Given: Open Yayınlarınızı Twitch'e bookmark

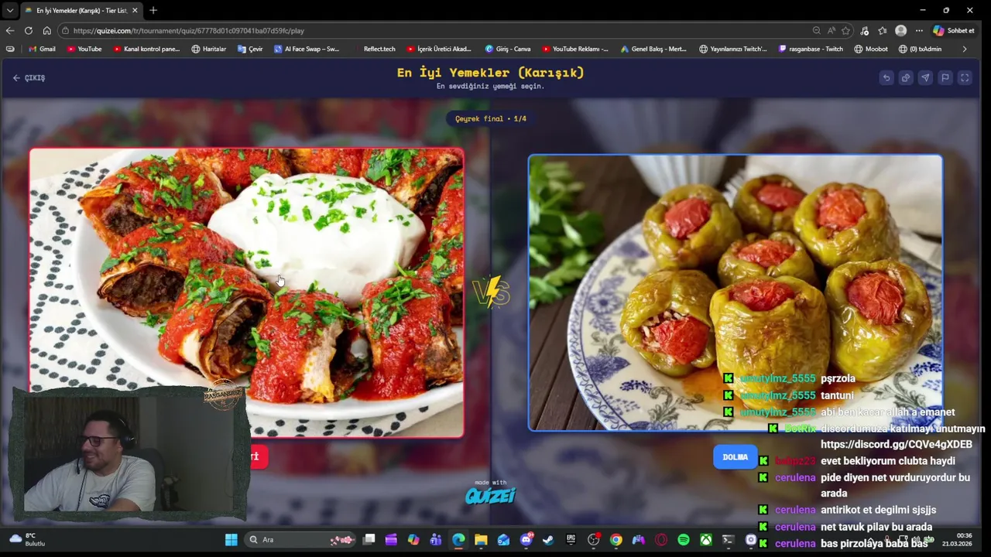Looking at the screenshot, I should (x=732, y=49).
